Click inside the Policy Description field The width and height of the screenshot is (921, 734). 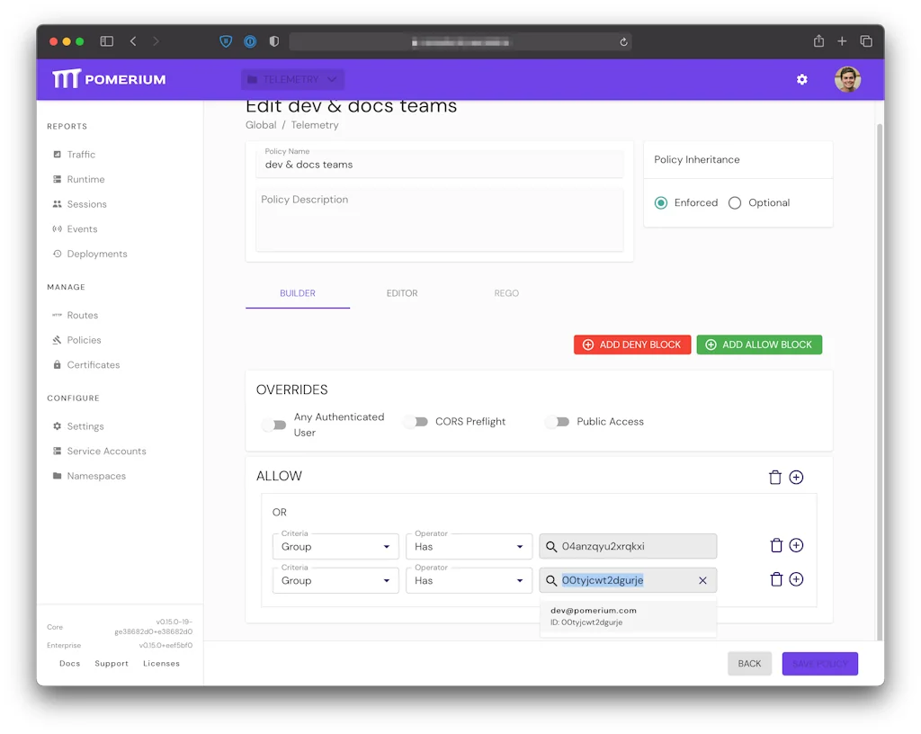[439, 220]
